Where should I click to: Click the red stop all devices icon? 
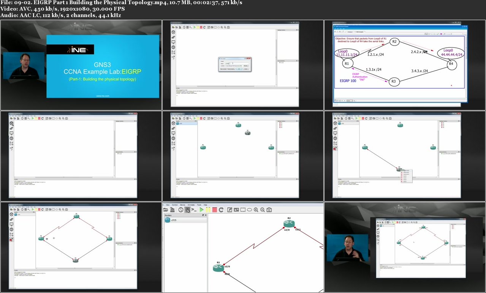(215, 210)
